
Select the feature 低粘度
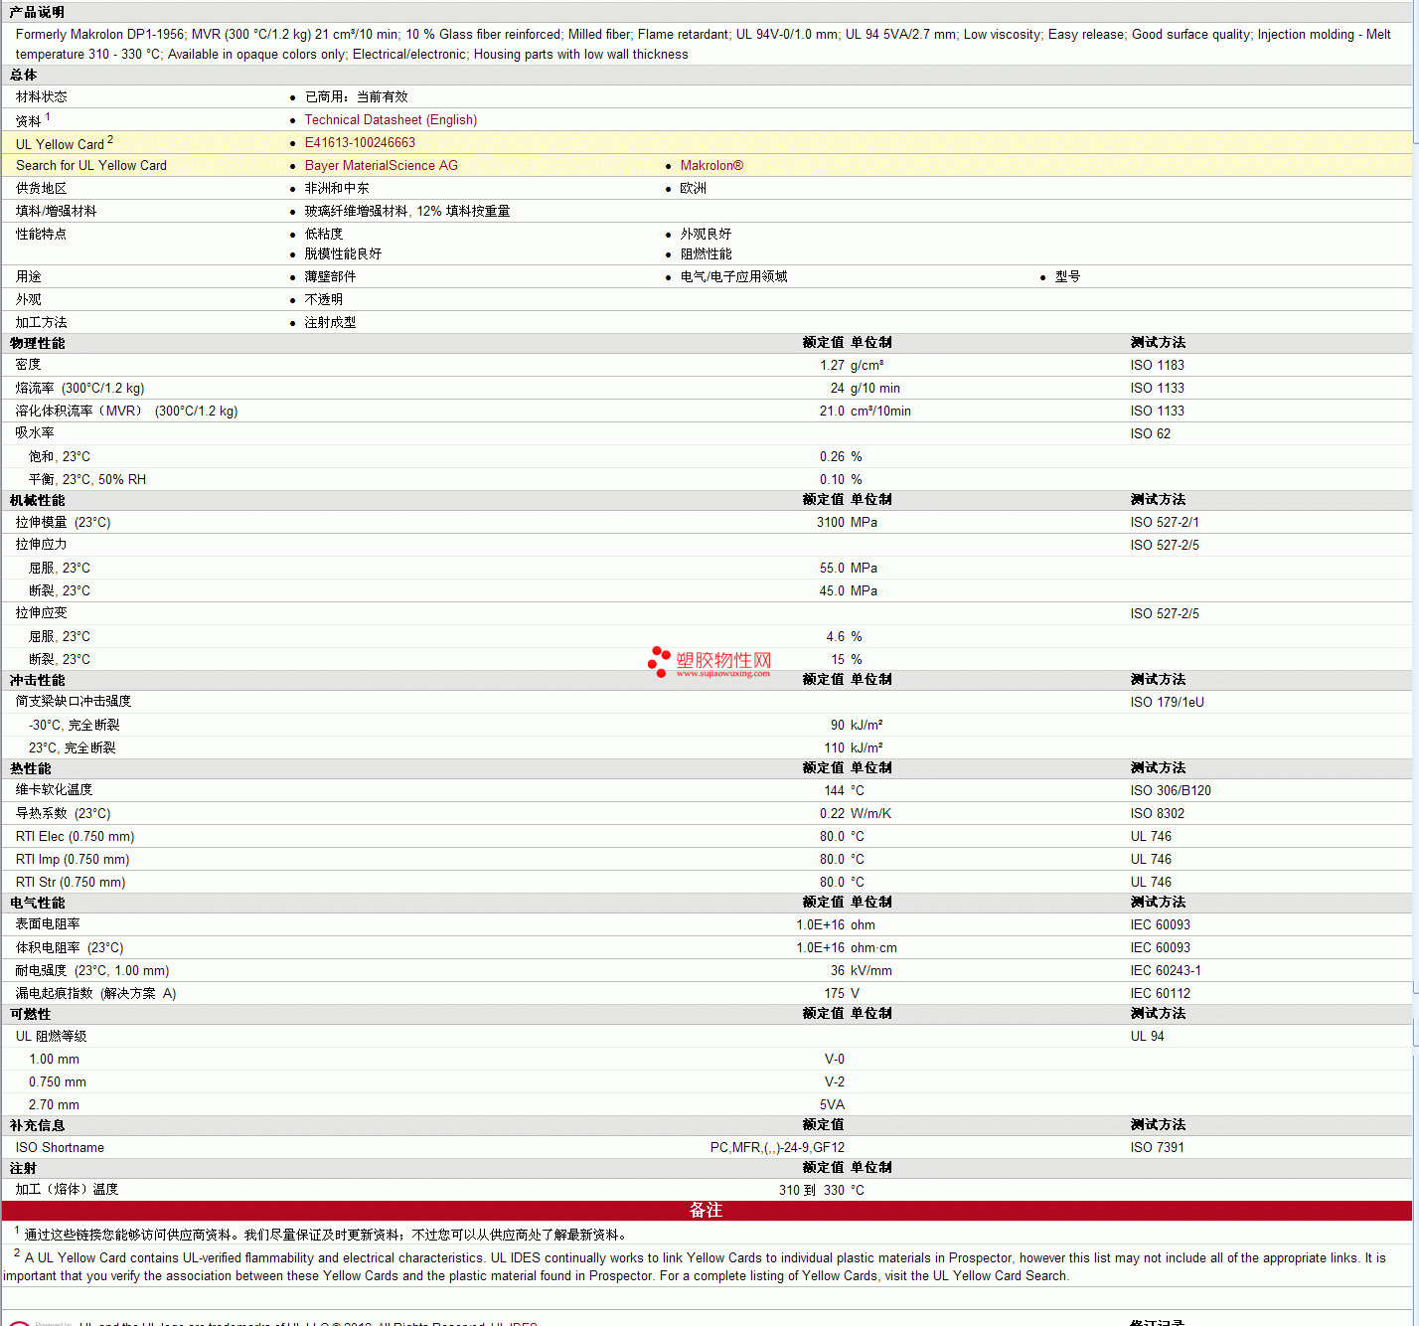tap(324, 235)
